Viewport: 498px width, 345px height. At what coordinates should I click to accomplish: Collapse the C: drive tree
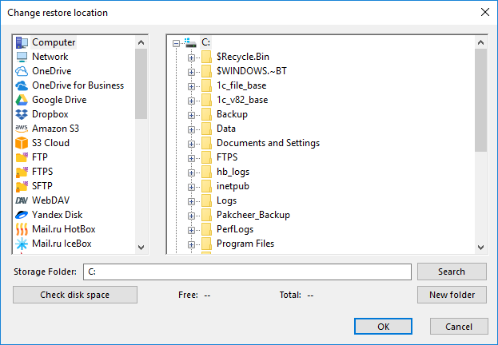[x=177, y=42]
